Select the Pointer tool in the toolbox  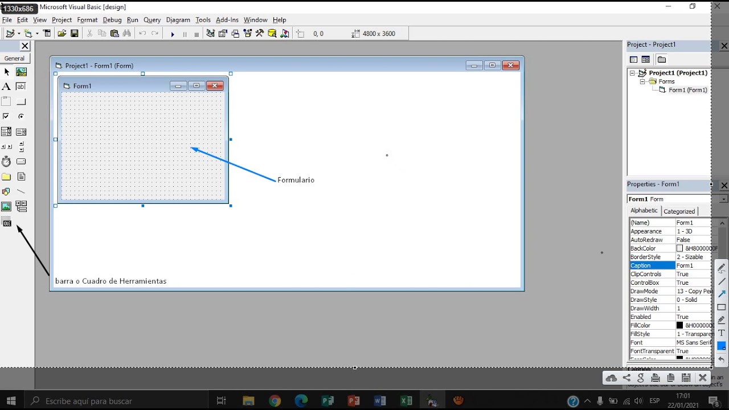tap(6, 72)
